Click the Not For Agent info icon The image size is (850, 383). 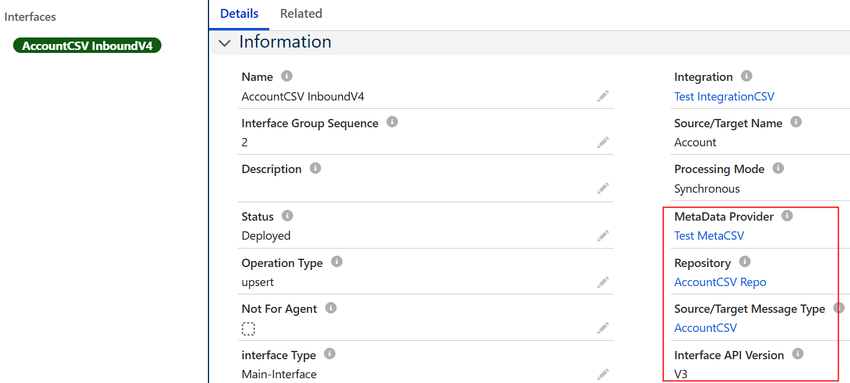[x=331, y=308]
